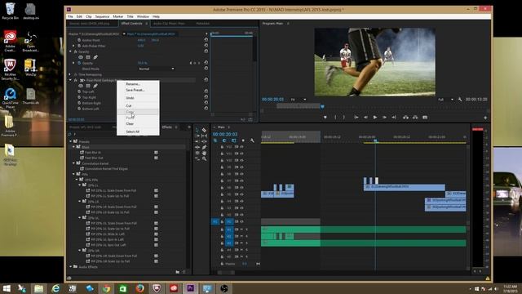This screenshot has width=522, height=294.
Task: Click the Lift button in Program monitor
Action: [x=405, y=118]
